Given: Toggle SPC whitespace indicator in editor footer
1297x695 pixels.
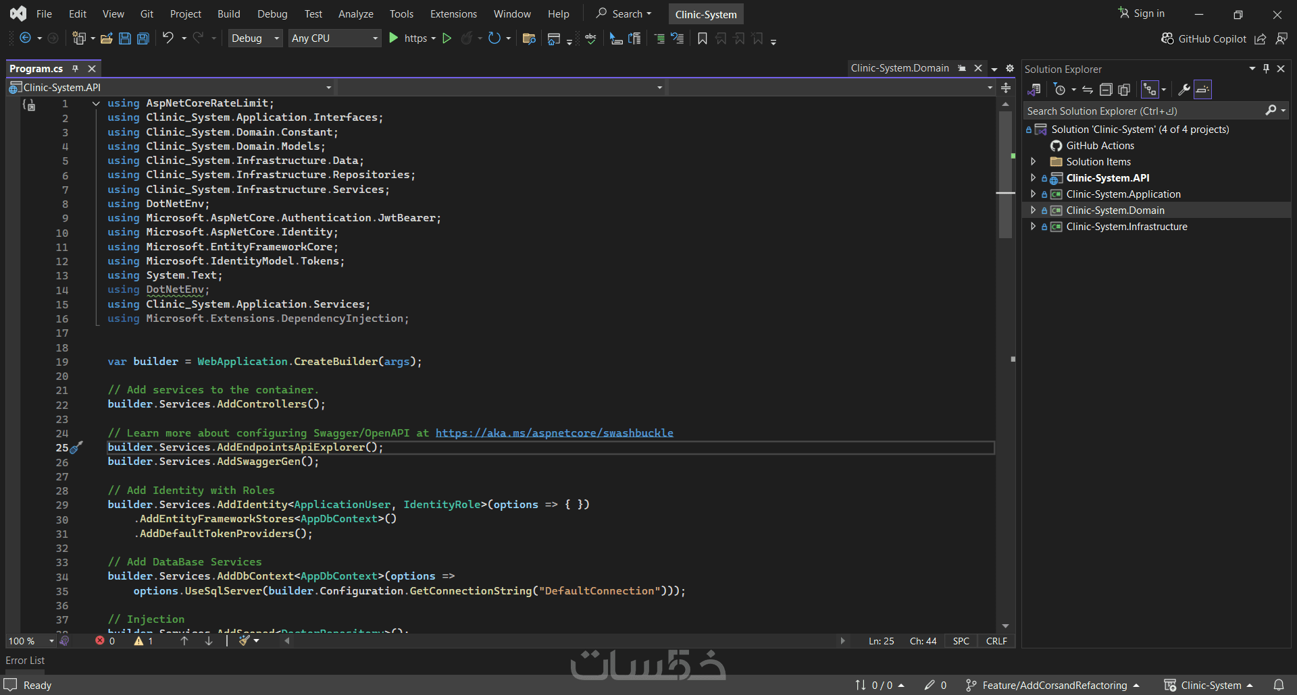Looking at the screenshot, I should point(961,641).
